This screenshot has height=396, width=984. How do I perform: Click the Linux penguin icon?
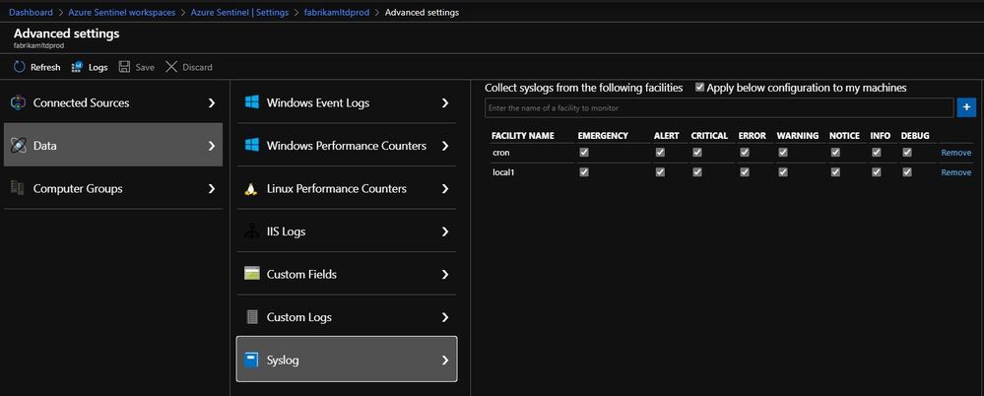[x=251, y=188]
